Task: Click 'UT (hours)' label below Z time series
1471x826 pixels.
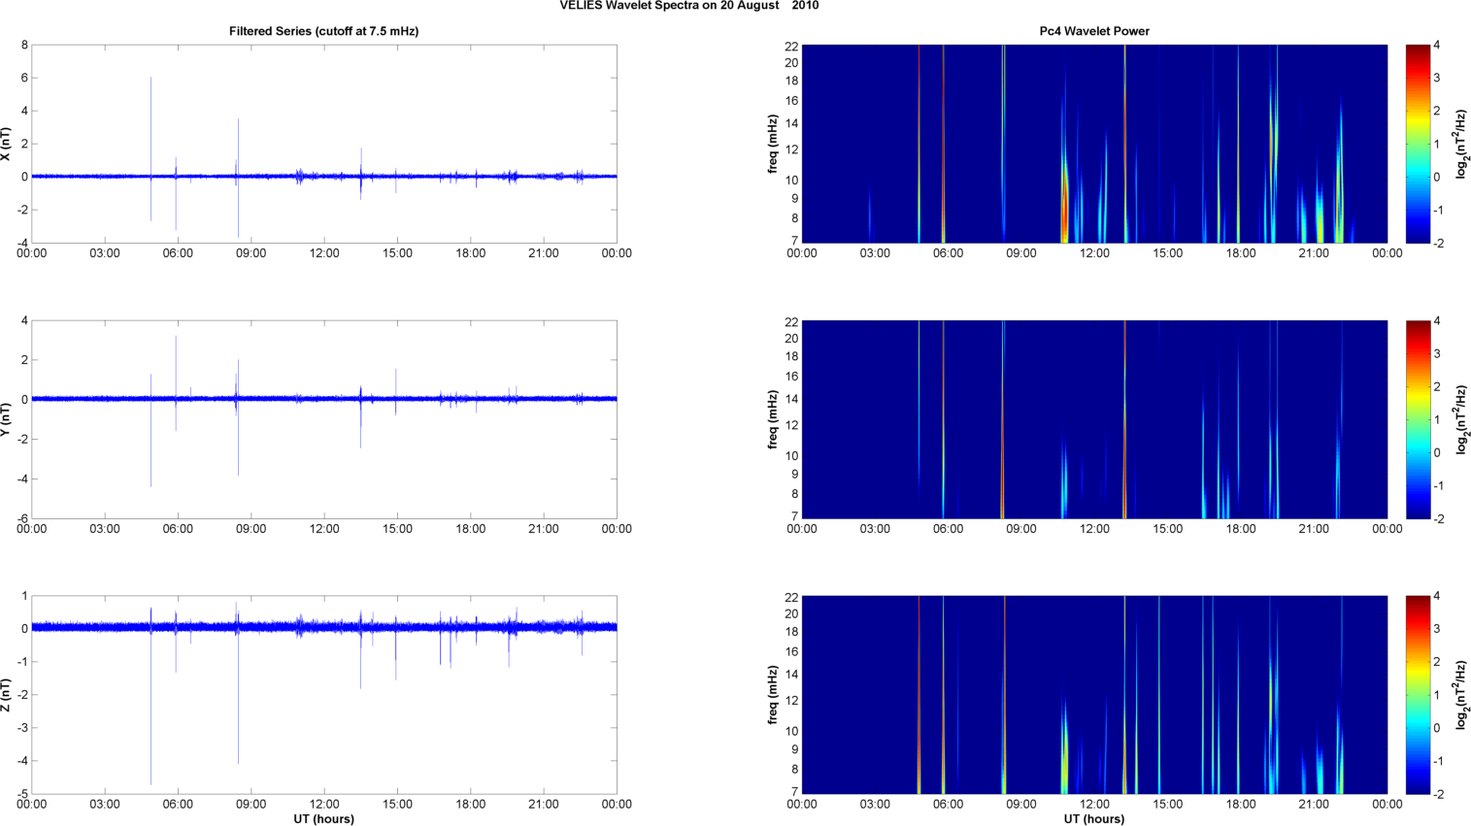Action: [x=323, y=818]
